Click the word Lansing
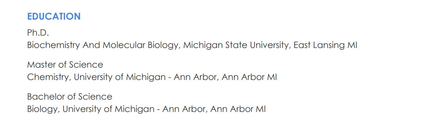Viewport: 433px width, 133px height. [x=329, y=45]
